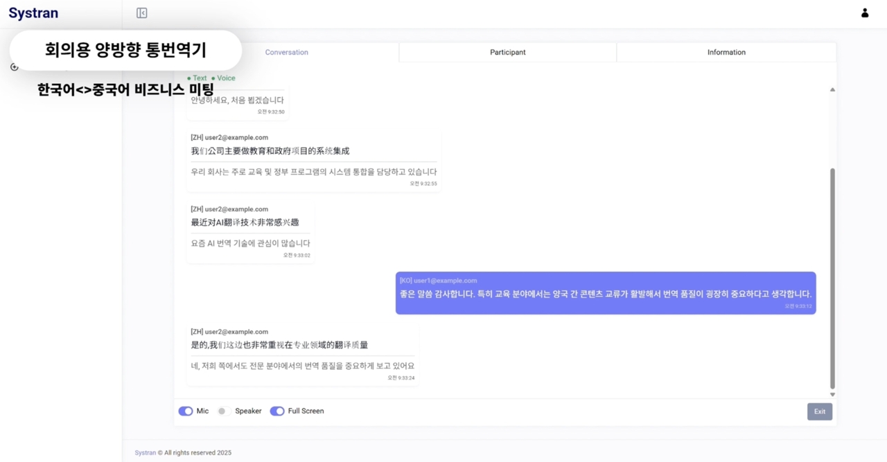Switch to the Participant tab
The width and height of the screenshot is (887, 462).
pos(508,52)
